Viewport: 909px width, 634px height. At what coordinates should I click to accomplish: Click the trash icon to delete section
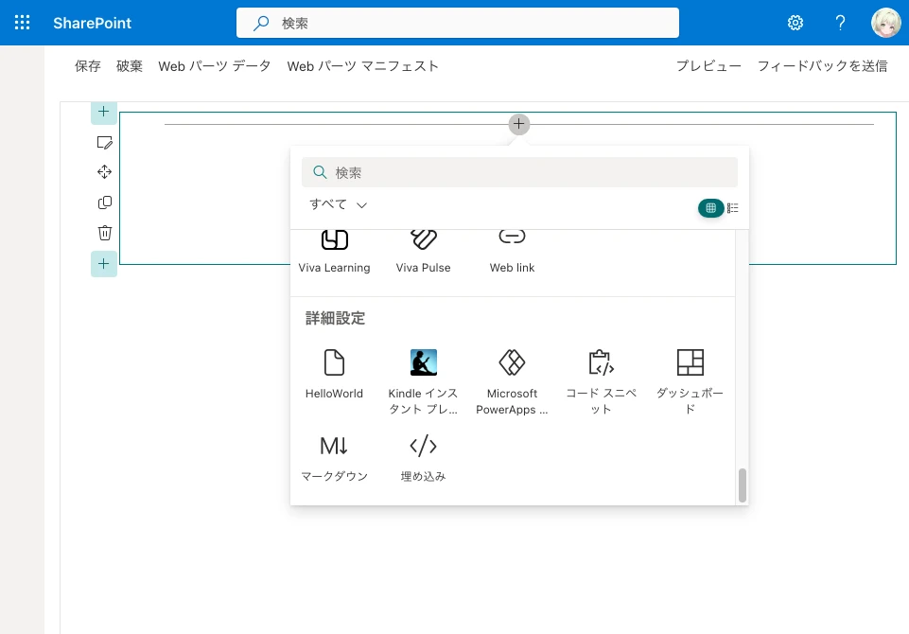[x=105, y=233]
